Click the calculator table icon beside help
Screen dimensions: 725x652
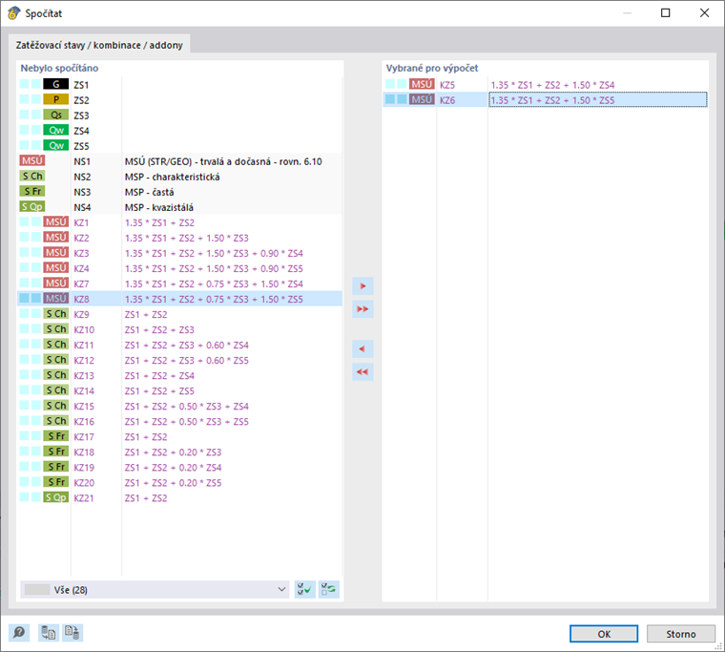tap(49, 632)
